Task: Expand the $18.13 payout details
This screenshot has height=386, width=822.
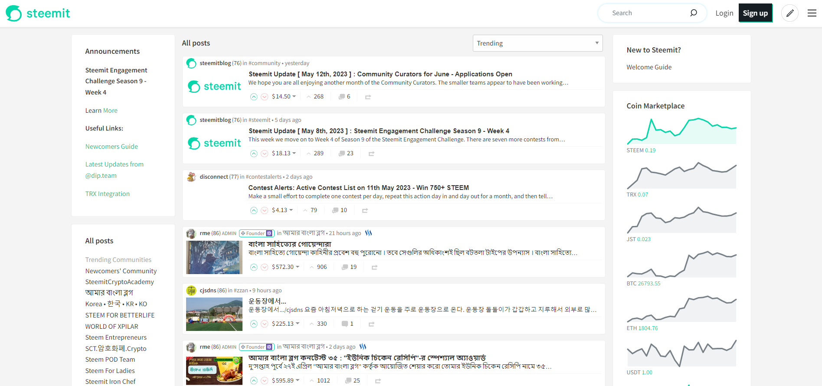Action: click(x=284, y=154)
